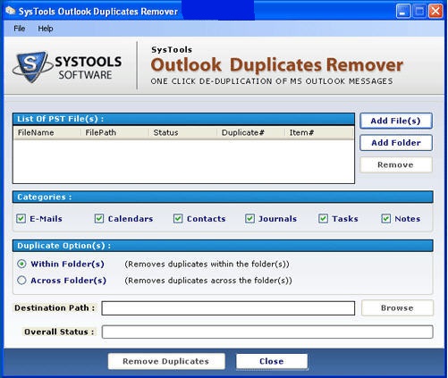
Task: Select the Within Folder(s) radio option
Action: pyautogui.click(x=21, y=264)
